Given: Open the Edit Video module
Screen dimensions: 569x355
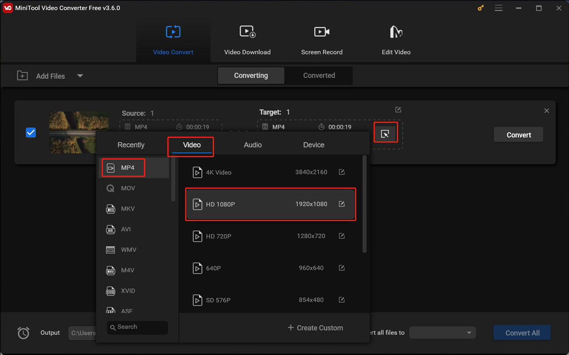Looking at the screenshot, I should click(x=396, y=41).
